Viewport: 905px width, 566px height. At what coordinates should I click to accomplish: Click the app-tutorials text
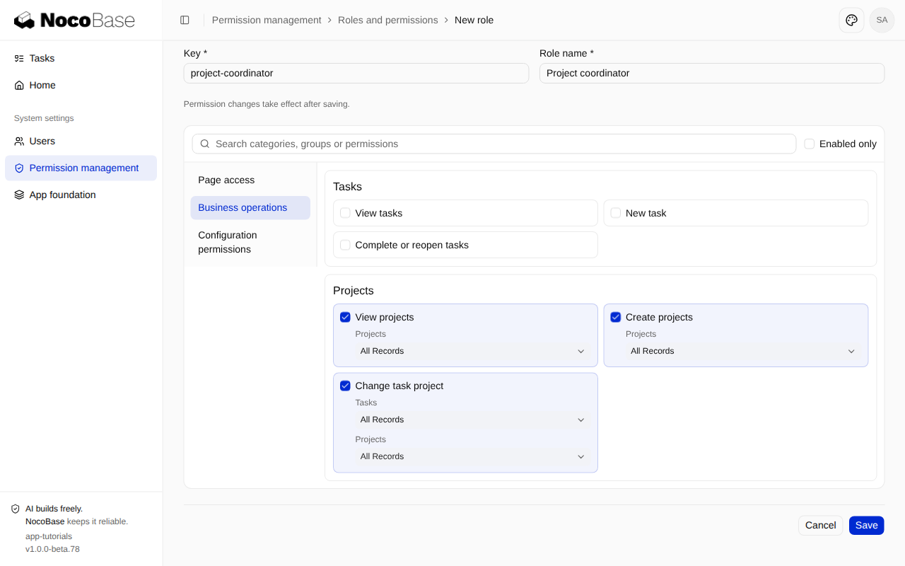(x=49, y=536)
